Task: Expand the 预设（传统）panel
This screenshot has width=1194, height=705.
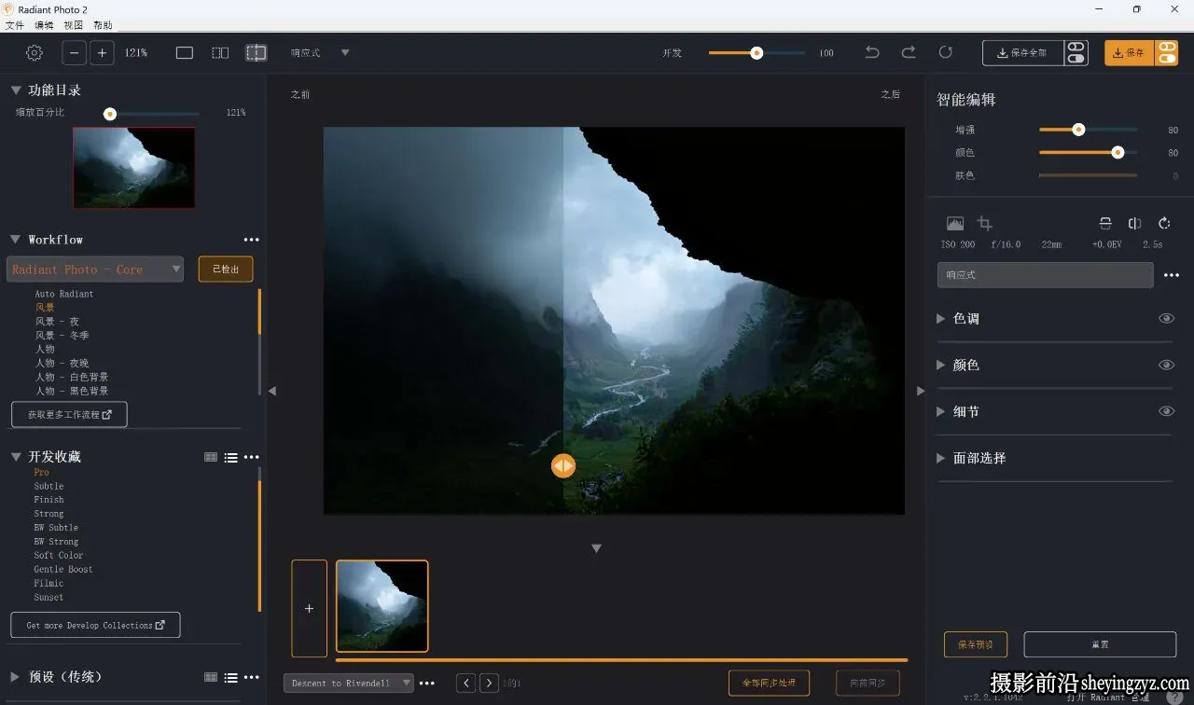Action: [x=15, y=677]
